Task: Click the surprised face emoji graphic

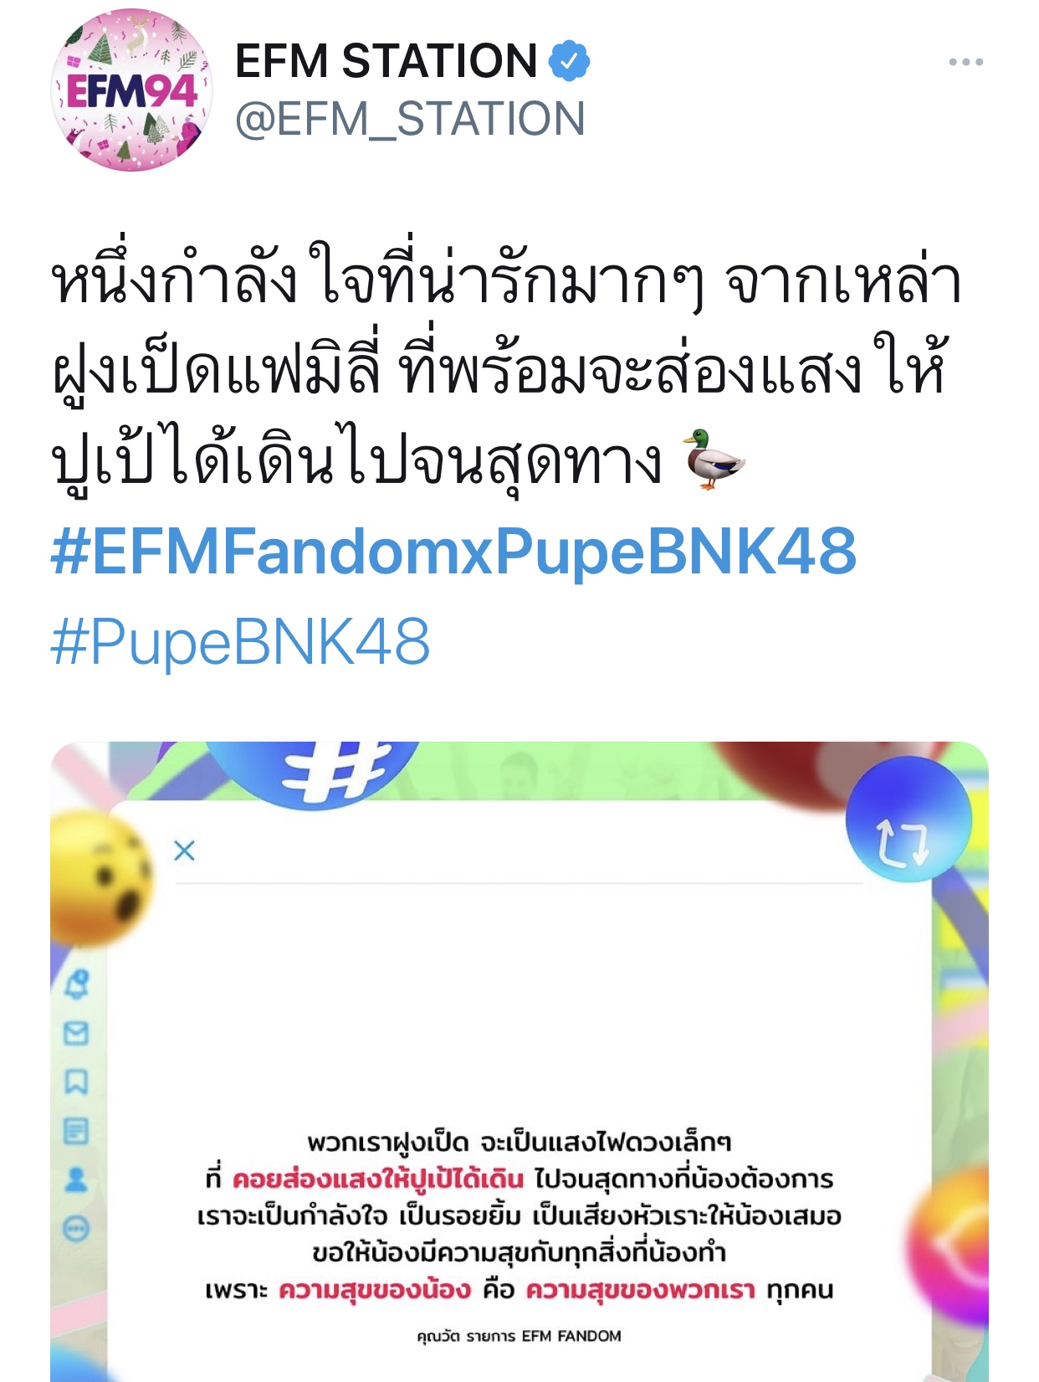Action: coord(100,879)
